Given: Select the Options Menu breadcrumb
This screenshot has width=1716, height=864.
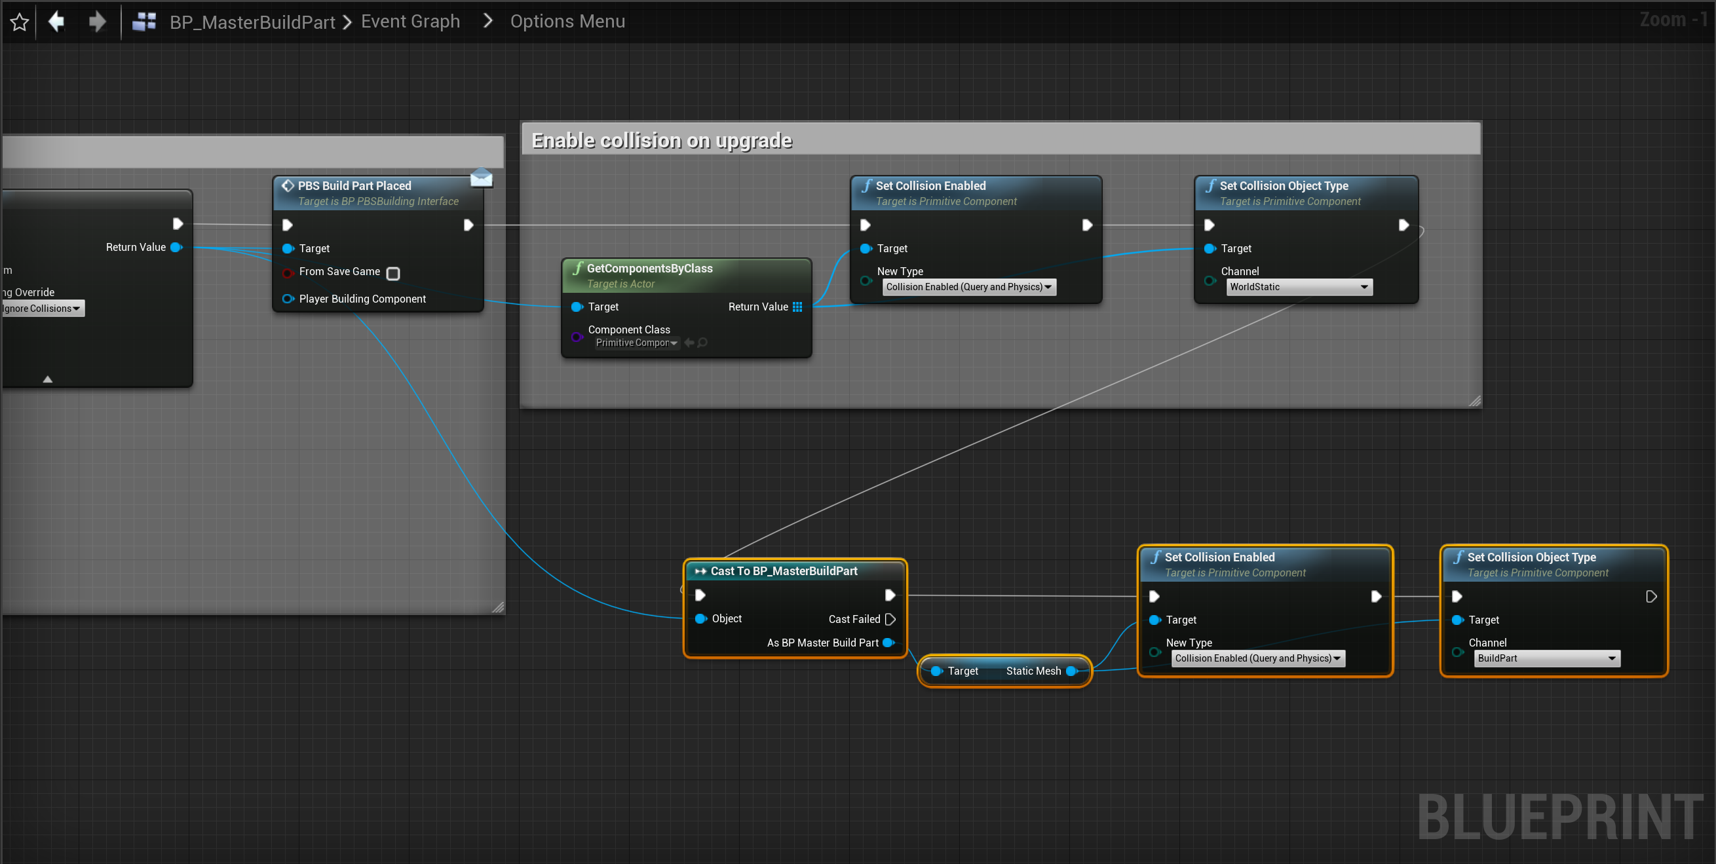Looking at the screenshot, I should (567, 22).
